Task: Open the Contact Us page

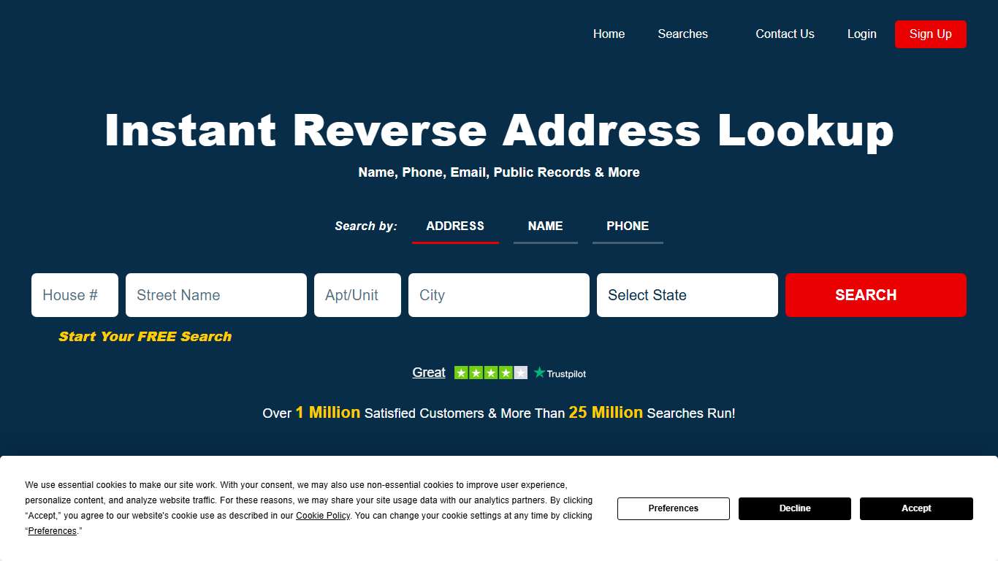Action: pyautogui.click(x=785, y=34)
